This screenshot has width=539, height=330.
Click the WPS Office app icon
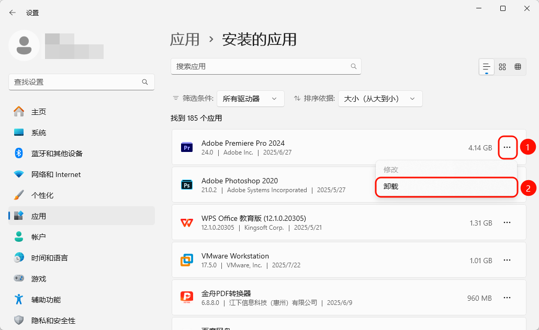[x=187, y=222]
